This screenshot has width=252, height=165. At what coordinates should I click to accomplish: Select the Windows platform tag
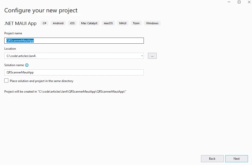pyautogui.click(x=152, y=23)
